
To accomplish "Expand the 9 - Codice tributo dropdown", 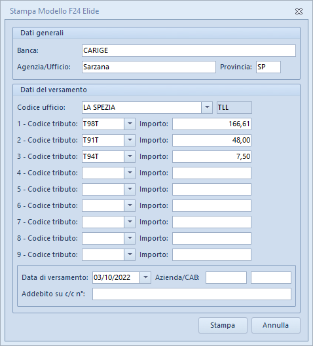I will coord(130,254).
